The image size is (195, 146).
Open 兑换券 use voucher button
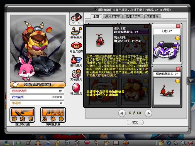coord(53,115)
